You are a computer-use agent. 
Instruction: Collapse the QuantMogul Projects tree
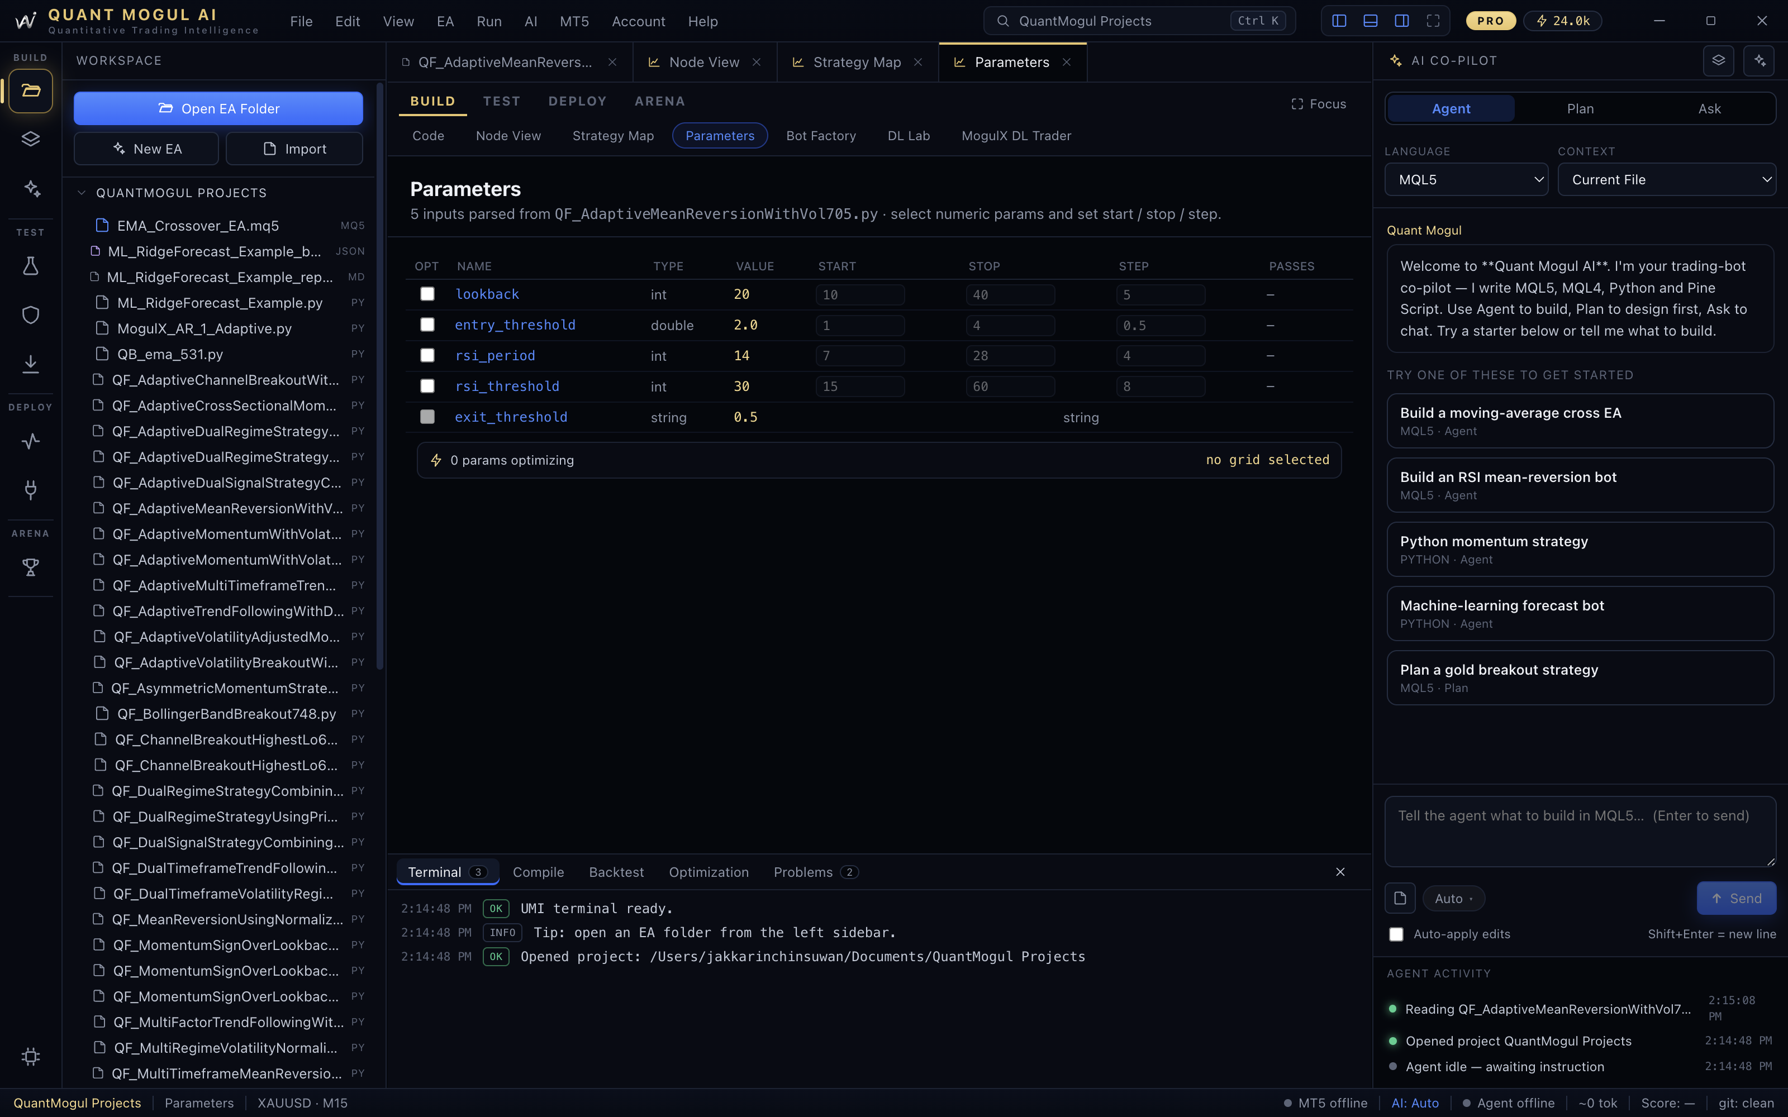[x=81, y=193]
